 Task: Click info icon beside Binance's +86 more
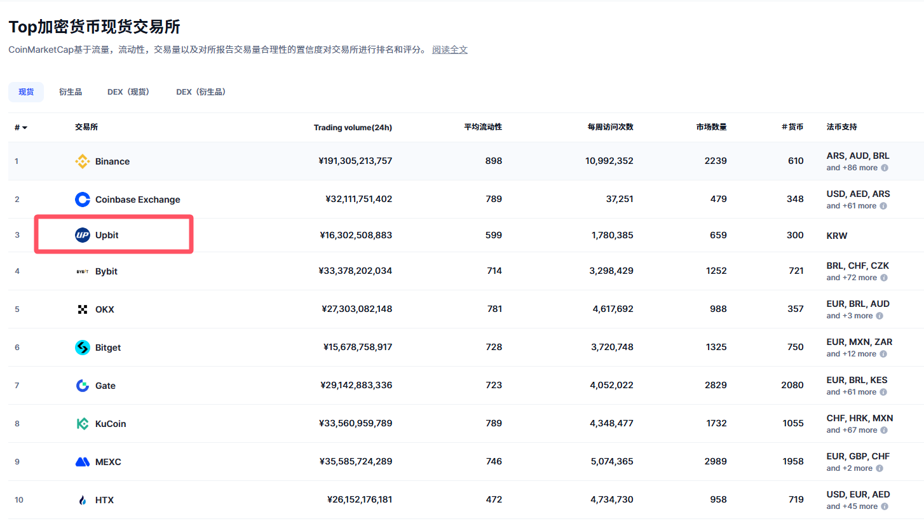(x=884, y=168)
